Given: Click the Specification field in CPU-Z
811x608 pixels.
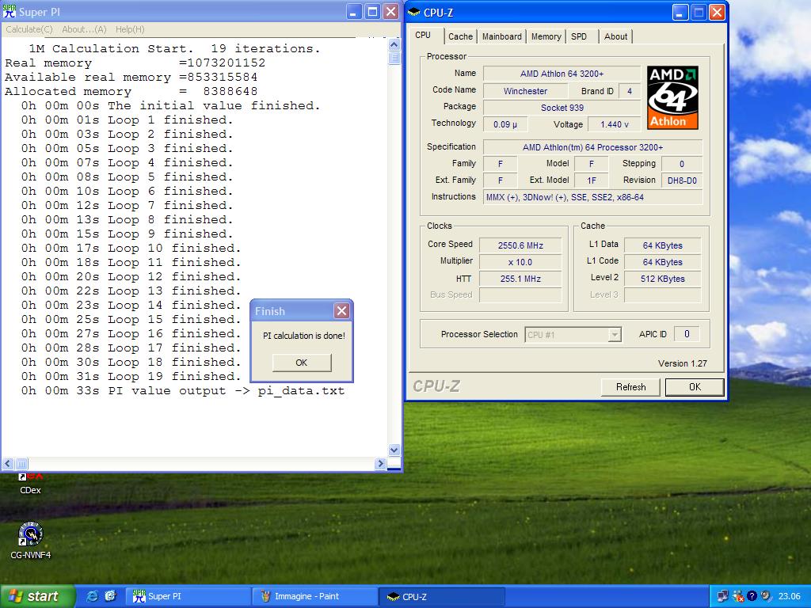Looking at the screenshot, I should 592,147.
